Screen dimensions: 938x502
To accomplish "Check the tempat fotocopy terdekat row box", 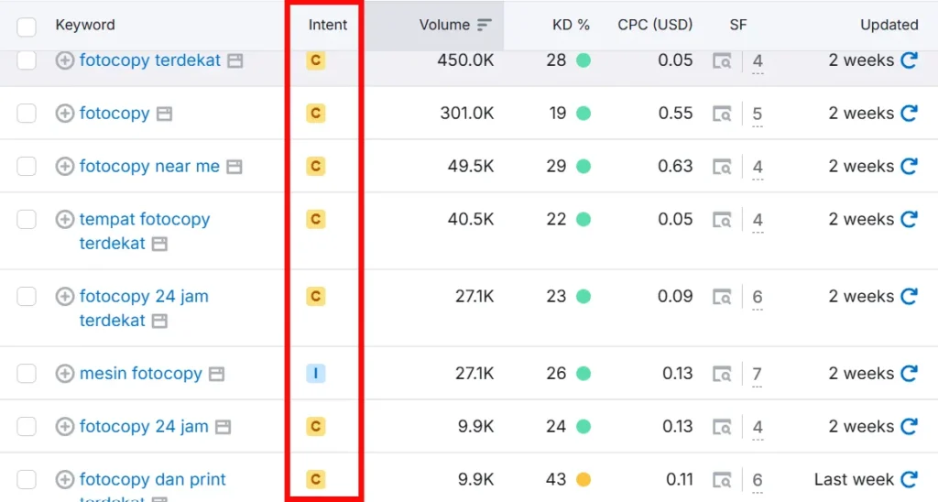I will (x=27, y=219).
